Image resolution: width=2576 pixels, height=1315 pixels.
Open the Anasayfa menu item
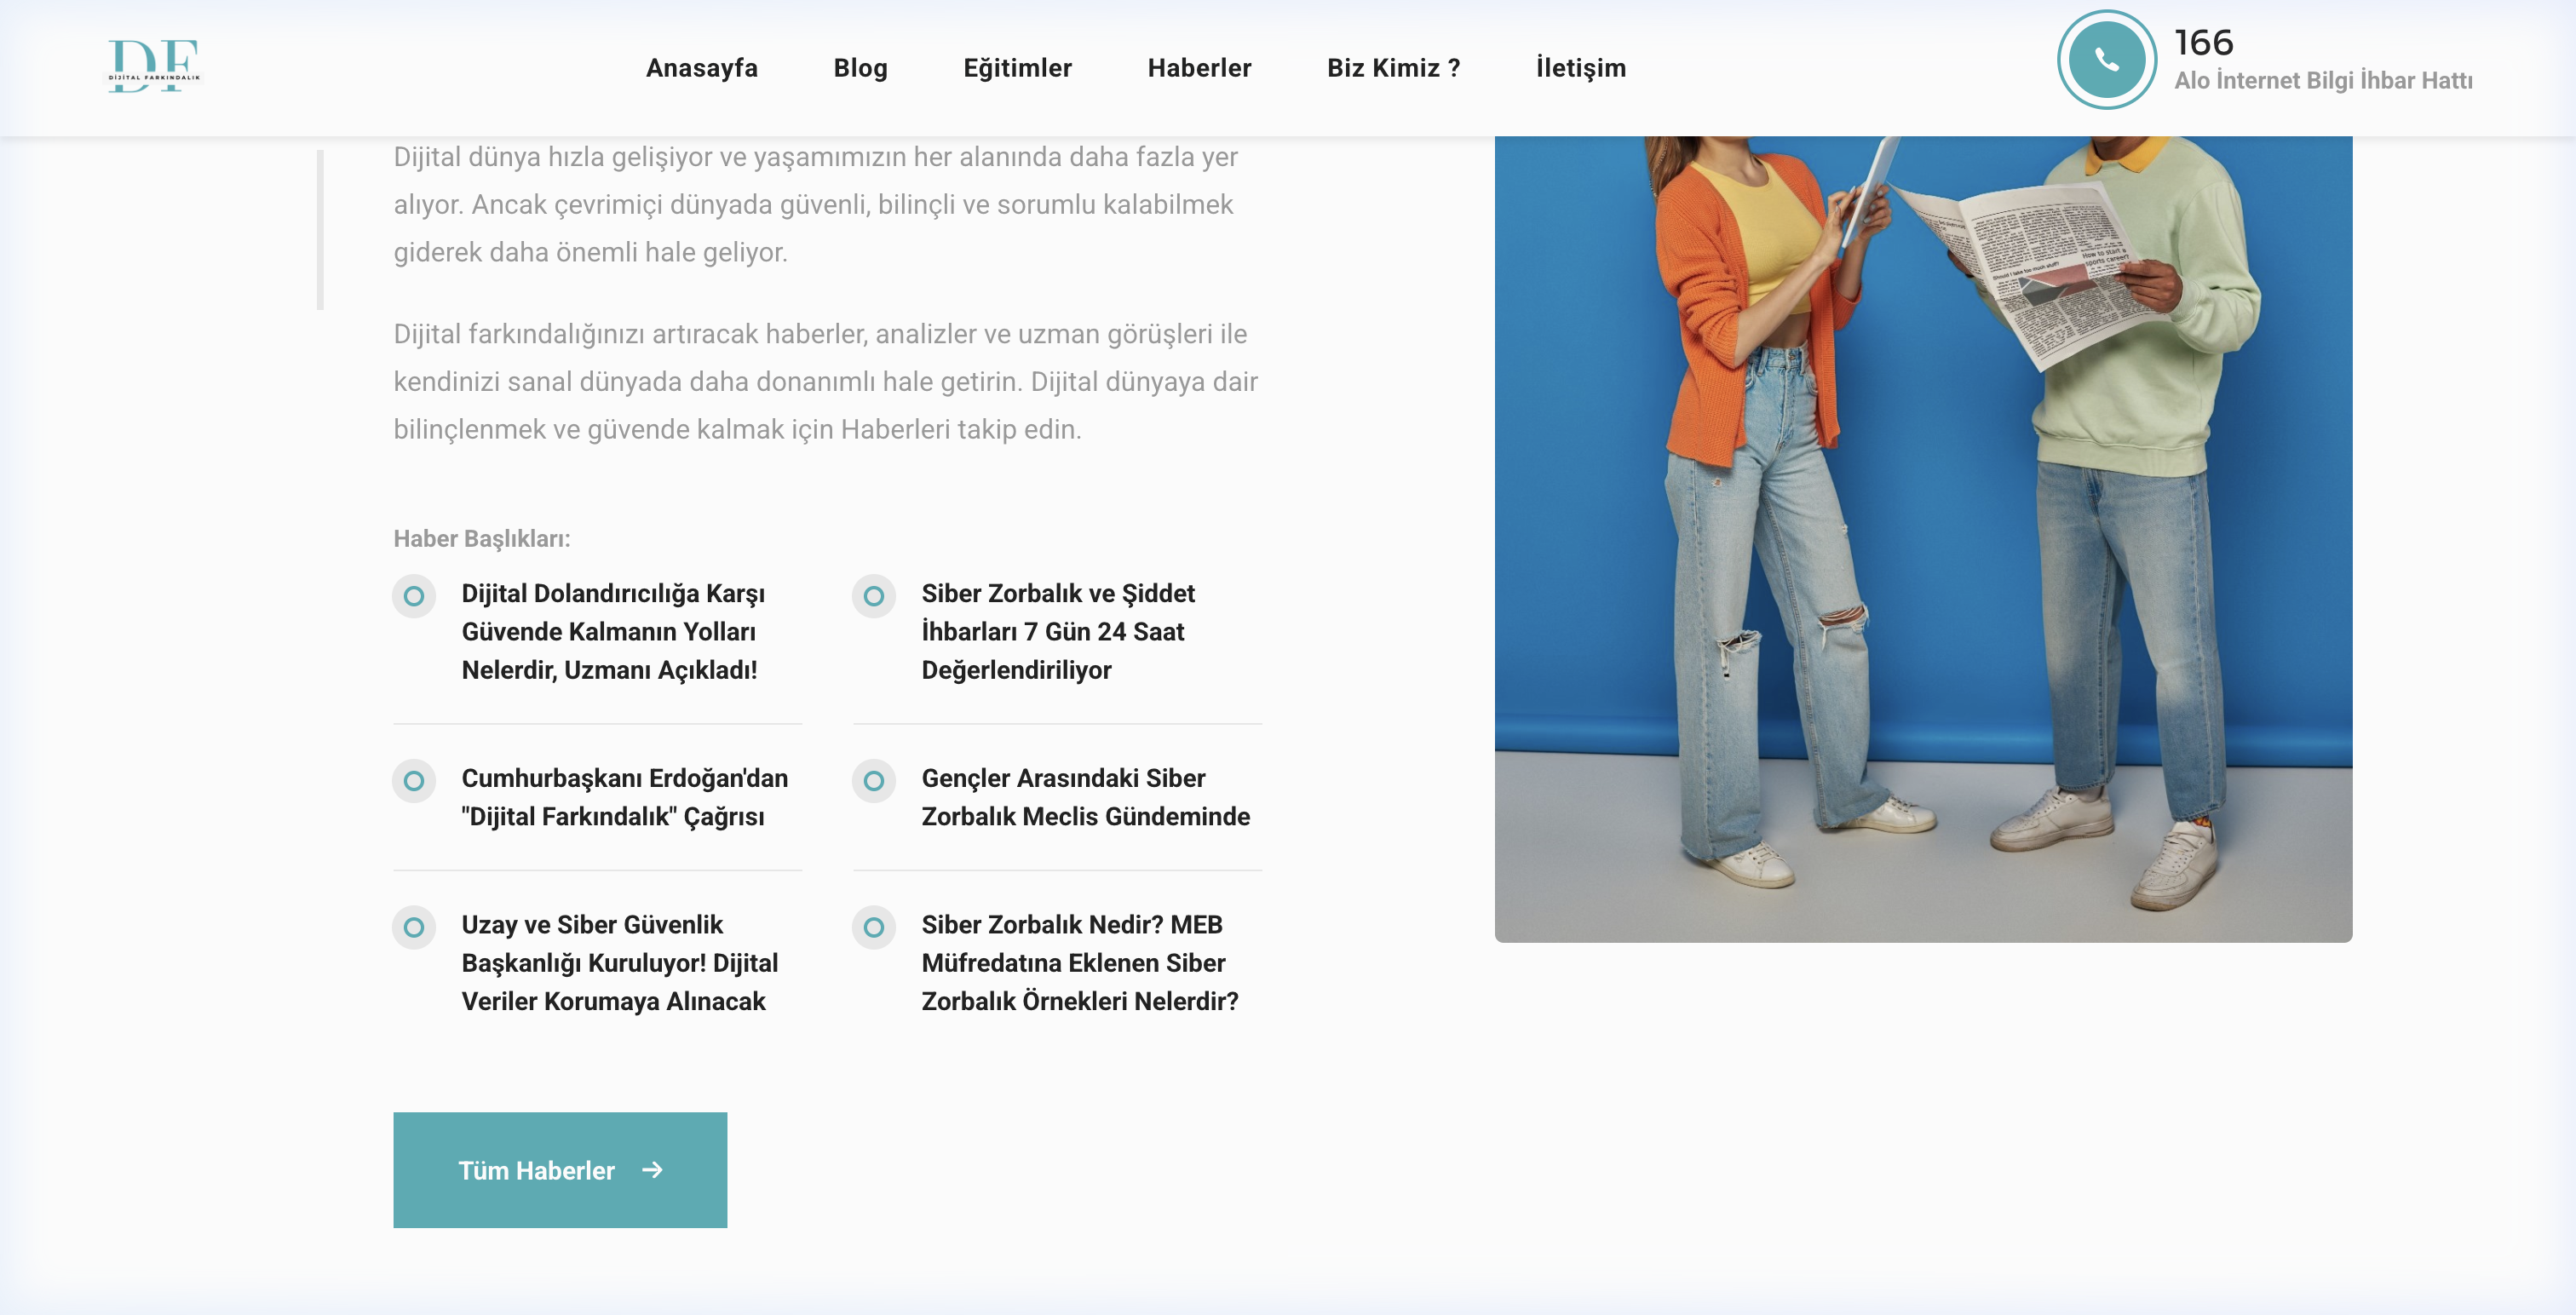(x=702, y=68)
